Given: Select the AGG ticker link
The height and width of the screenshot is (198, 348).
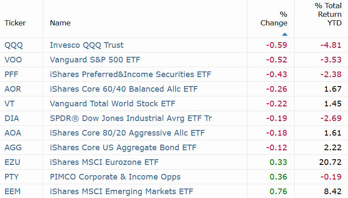Looking at the screenshot, I should (13, 148).
